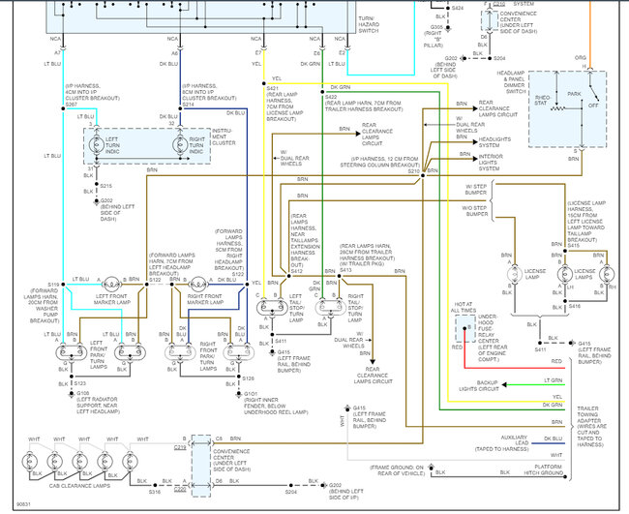Click the "CAB CLEARANCE LAMPS" label

79,486
